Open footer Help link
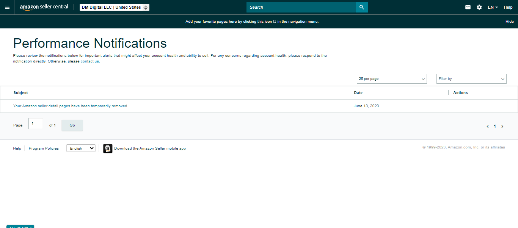 17,148
